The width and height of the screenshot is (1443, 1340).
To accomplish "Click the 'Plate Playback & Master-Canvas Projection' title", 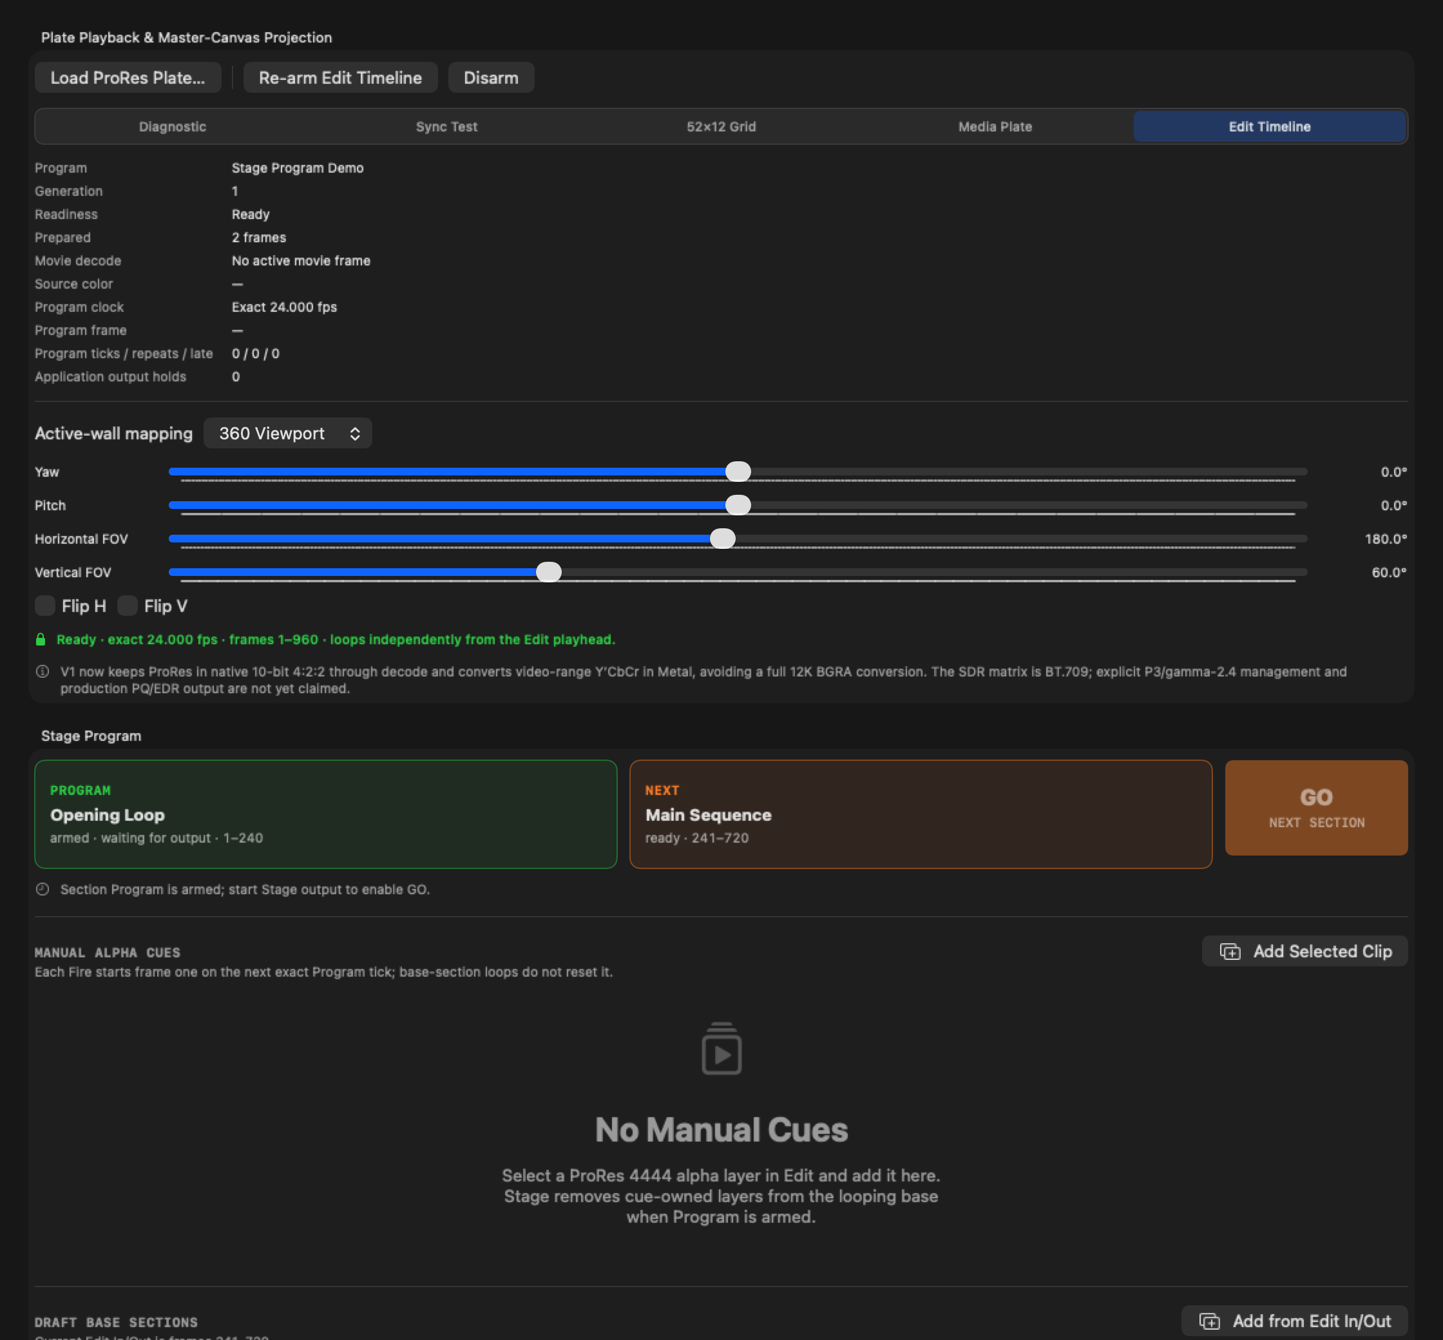I will pos(186,38).
